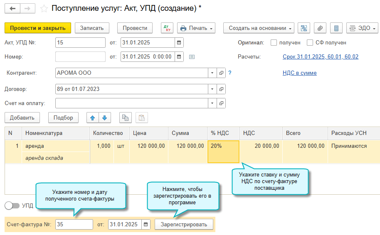This screenshot has height=235, width=380.
Task: Click the Расходы УСН column header
Action: [354, 133]
